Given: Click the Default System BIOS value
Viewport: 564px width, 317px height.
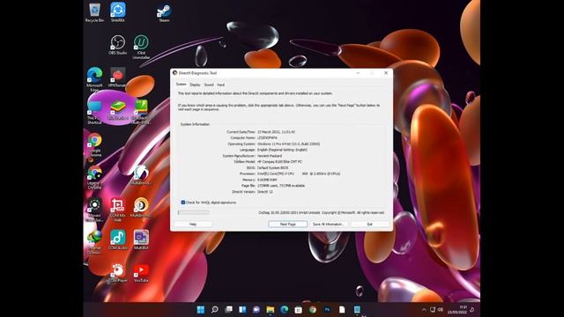Looking at the screenshot, I should click(272, 168).
